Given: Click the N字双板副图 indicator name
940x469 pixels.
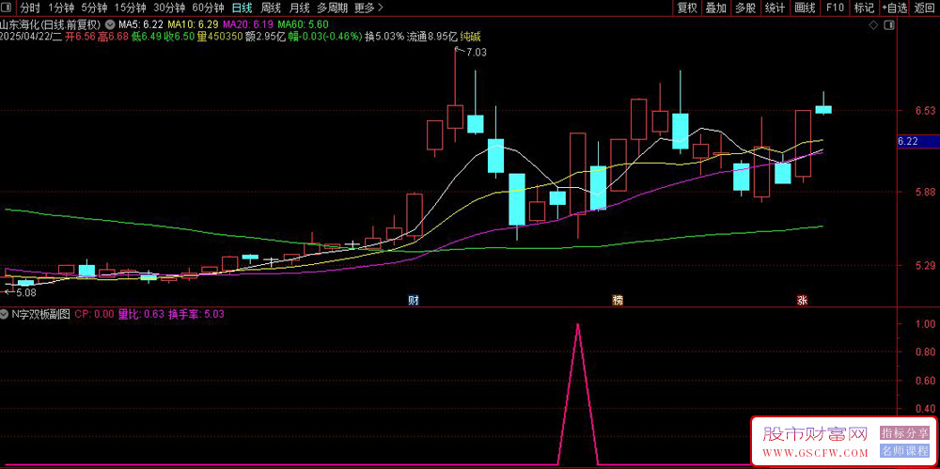Looking at the screenshot, I should [40, 314].
